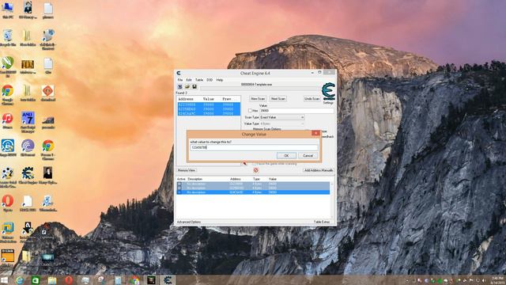The width and height of the screenshot is (506, 285).
Task: Toggle the Hex checkbox
Action: pyautogui.click(x=250, y=111)
